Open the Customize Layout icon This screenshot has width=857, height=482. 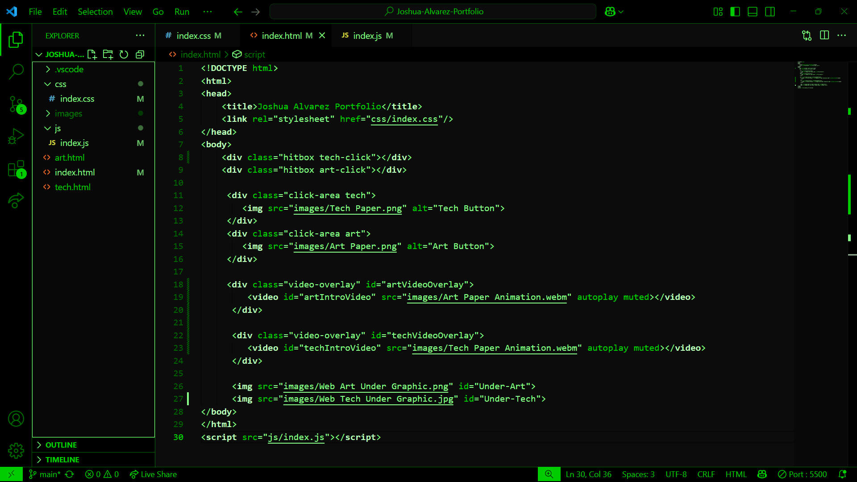pos(718,12)
